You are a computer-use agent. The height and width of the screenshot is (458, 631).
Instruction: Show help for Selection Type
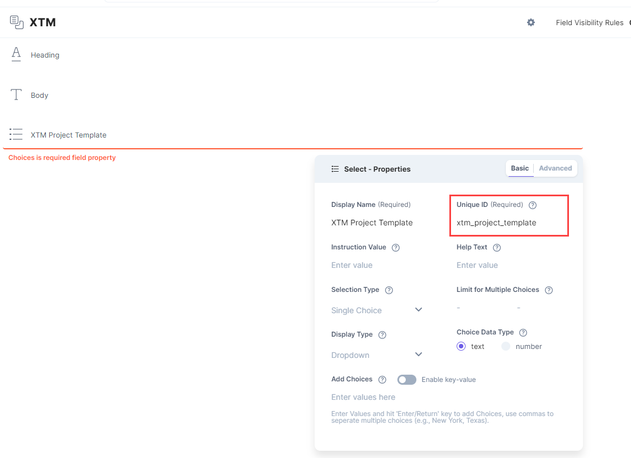389,290
